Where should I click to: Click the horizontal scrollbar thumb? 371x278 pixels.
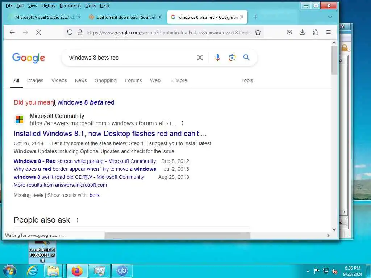(178, 235)
